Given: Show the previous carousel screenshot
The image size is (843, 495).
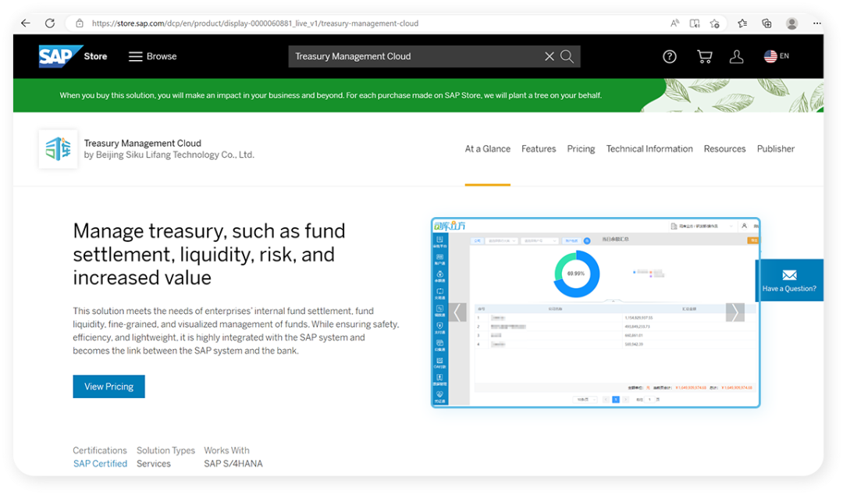Looking at the screenshot, I should 457,312.
